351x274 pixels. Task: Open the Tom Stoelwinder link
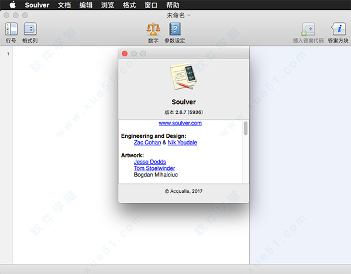coord(154,168)
